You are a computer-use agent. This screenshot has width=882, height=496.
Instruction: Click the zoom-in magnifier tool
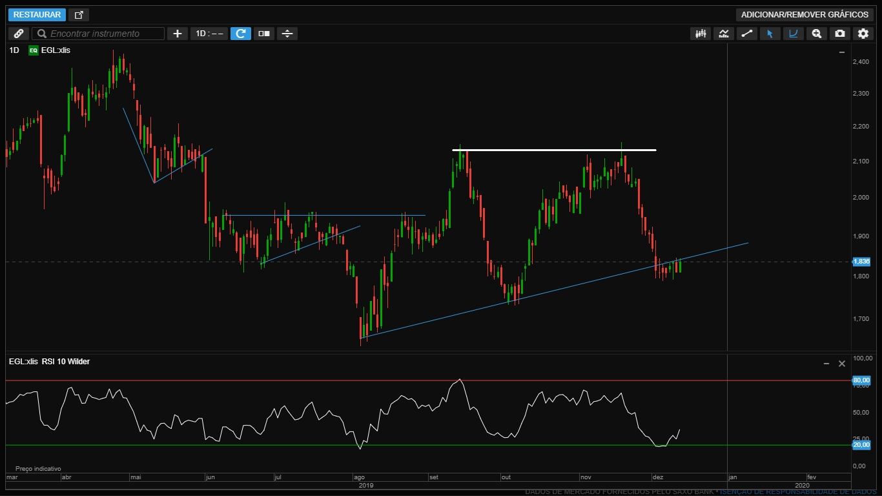click(x=817, y=34)
